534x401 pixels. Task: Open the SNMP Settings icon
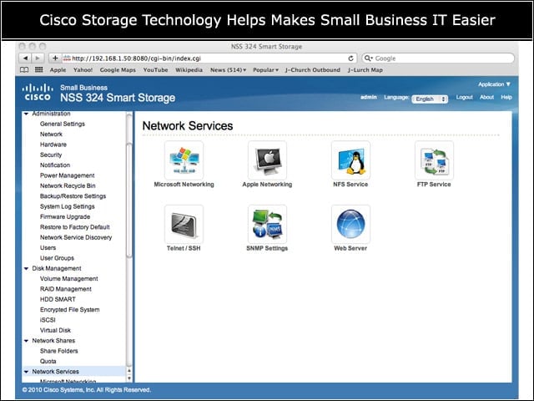click(267, 225)
